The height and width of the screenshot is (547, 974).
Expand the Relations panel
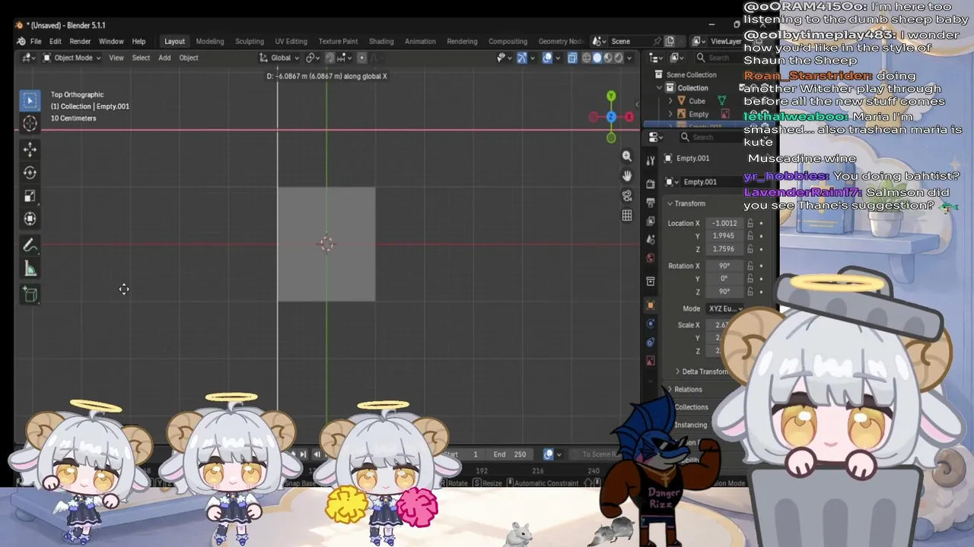point(685,389)
